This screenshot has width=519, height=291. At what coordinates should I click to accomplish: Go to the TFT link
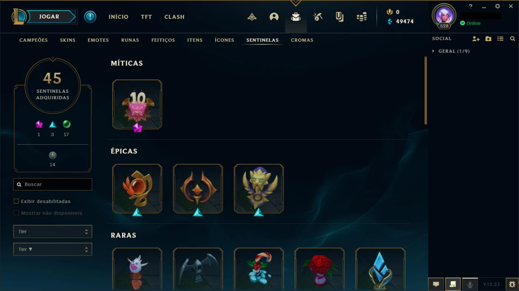coord(146,17)
